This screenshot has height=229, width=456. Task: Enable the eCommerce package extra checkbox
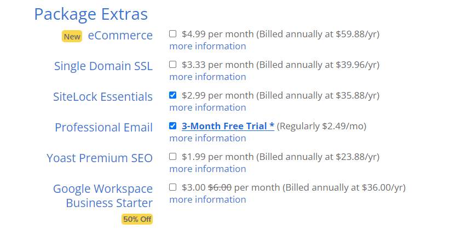point(173,34)
